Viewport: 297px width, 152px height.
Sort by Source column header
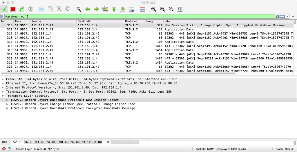tap(53, 21)
